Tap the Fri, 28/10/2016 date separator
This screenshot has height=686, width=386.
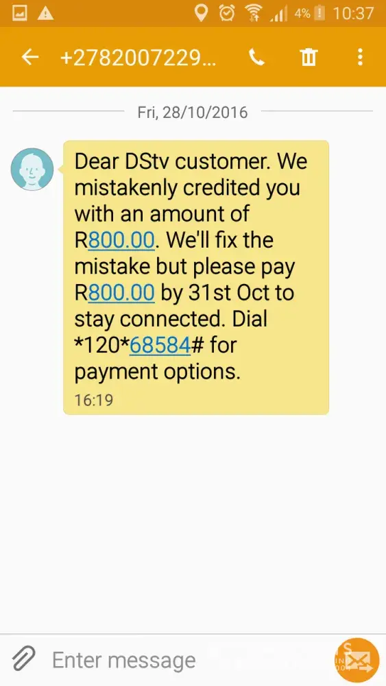coord(193,112)
